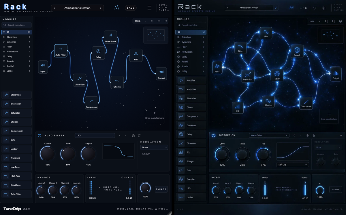This screenshot has width=346, height=215.
Task: Click the Drive knob at 42%
Action: [222, 154]
